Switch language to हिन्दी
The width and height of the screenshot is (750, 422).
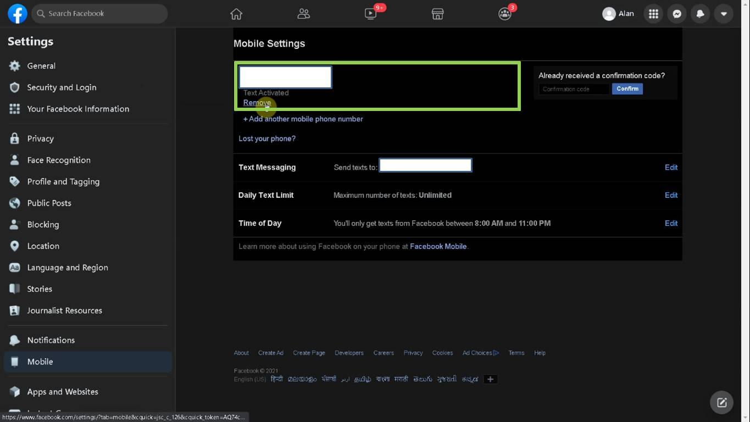[277, 379]
